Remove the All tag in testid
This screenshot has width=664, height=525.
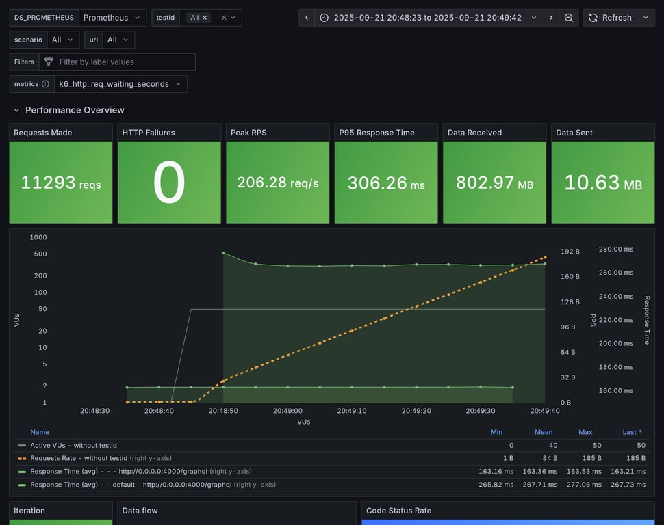pyautogui.click(x=205, y=18)
